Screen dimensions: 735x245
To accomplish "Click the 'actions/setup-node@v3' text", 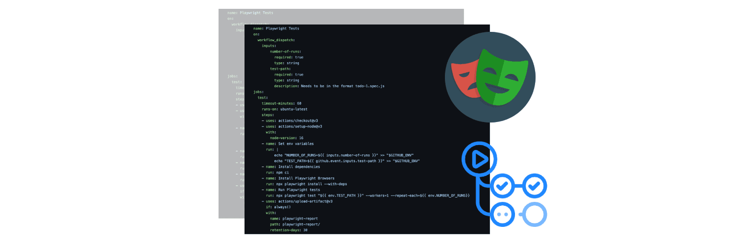I will tap(301, 126).
